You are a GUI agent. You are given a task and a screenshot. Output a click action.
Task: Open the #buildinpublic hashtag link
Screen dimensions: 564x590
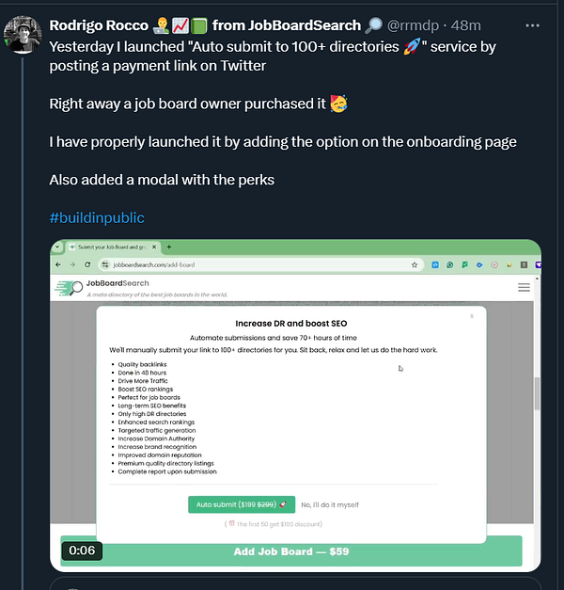[x=97, y=217]
